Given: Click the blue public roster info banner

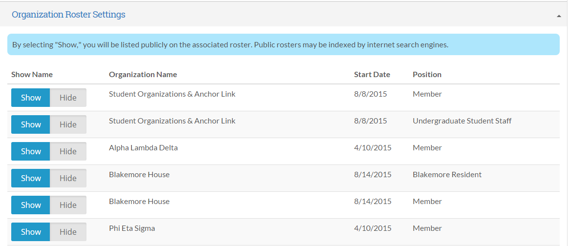Looking at the screenshot, I should tap(283, 44).
